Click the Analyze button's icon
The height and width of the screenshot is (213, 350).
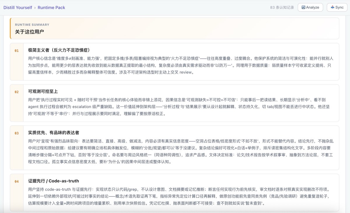coord(303,7)
